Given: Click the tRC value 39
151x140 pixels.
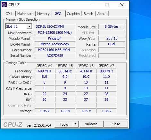Looking at the screenshot, I should point(106,99).
